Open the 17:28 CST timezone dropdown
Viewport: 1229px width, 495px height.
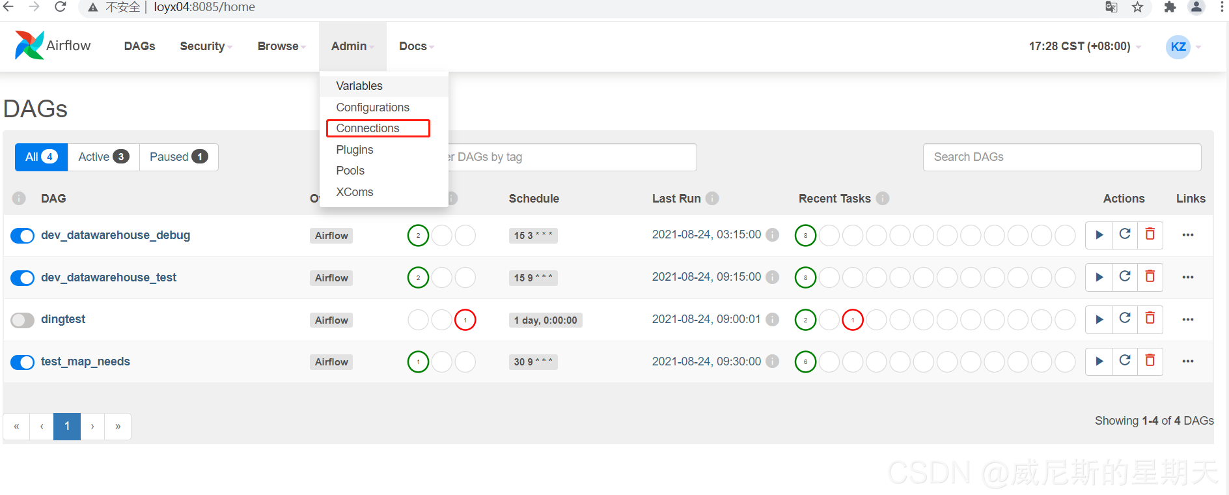tap(1084, 46)
